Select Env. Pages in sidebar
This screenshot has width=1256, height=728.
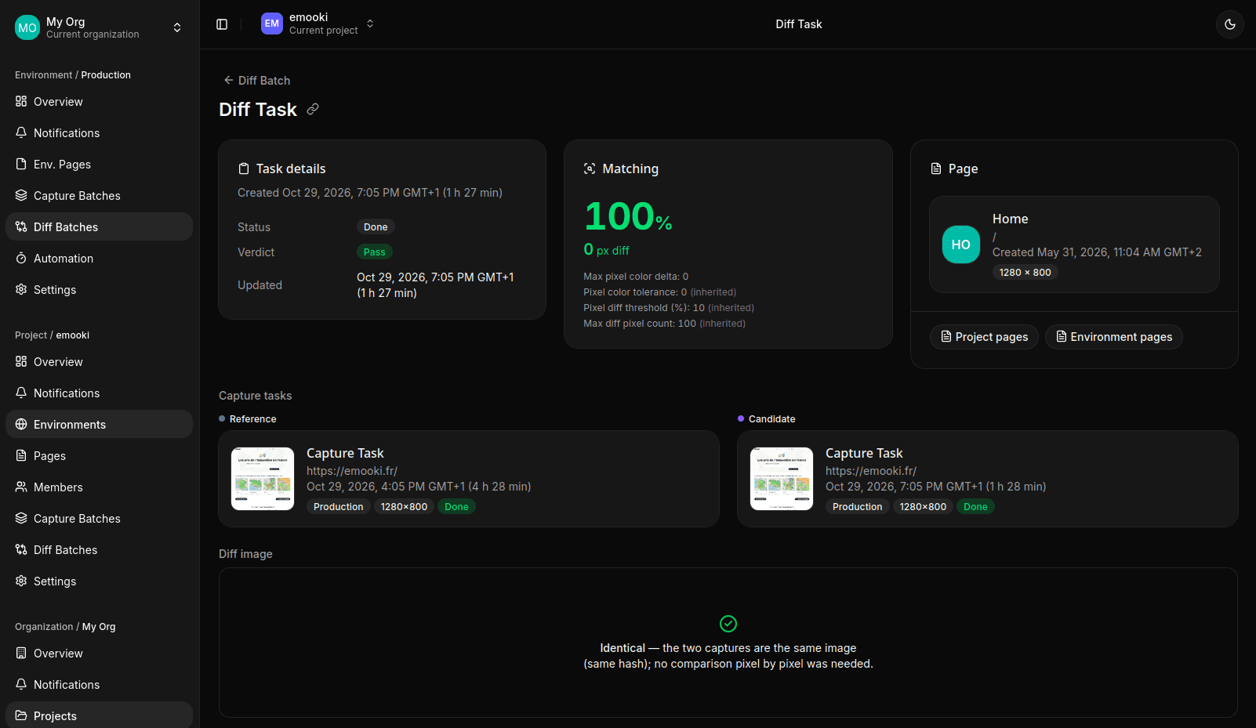tap(100, 164)
